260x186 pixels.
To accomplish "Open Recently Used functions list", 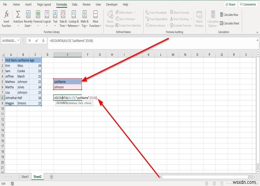I will click(x=28, y=19).
